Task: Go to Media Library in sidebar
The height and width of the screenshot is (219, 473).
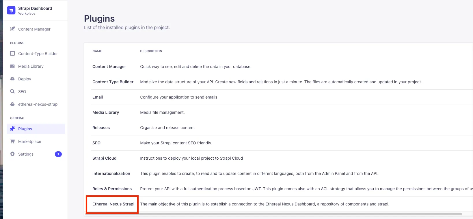Action: coord(31,66)
